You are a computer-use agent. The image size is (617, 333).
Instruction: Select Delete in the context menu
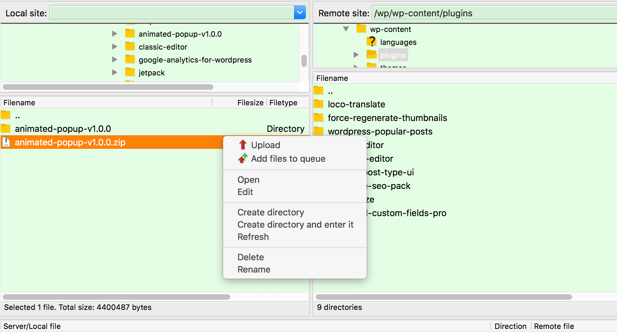click(251, 257)
